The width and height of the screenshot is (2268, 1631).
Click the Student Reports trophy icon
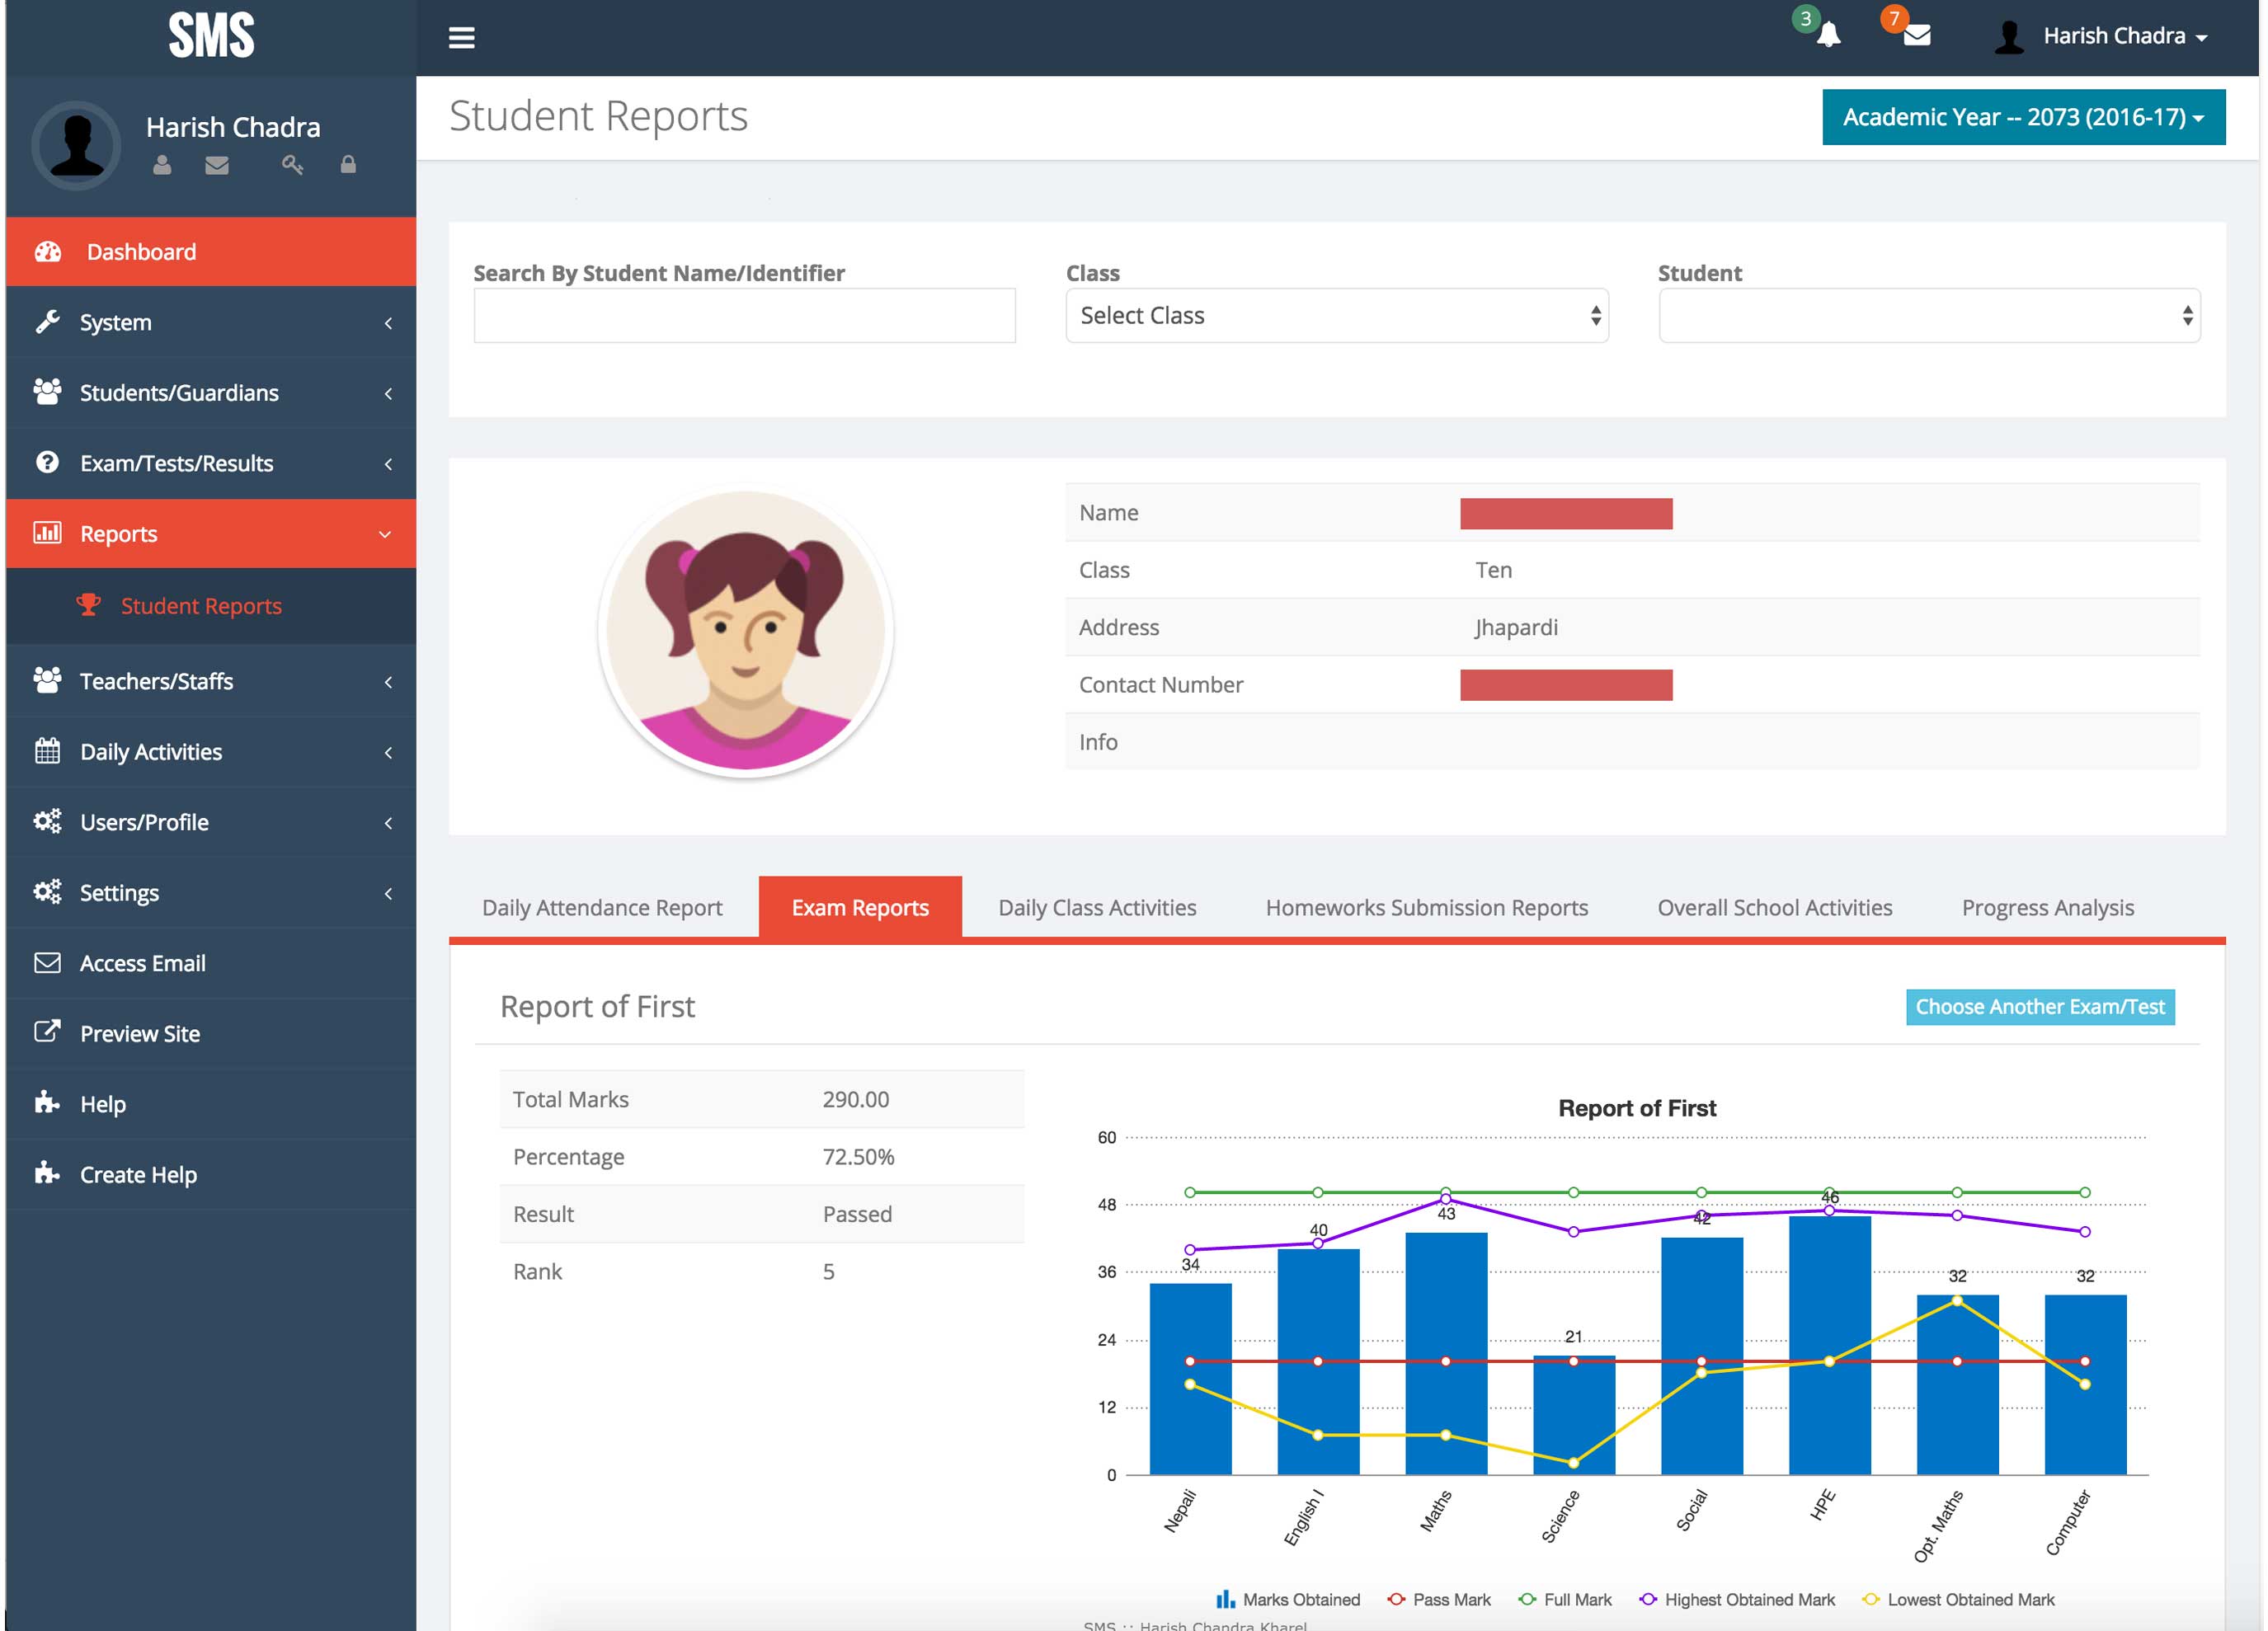click(89, 605)
